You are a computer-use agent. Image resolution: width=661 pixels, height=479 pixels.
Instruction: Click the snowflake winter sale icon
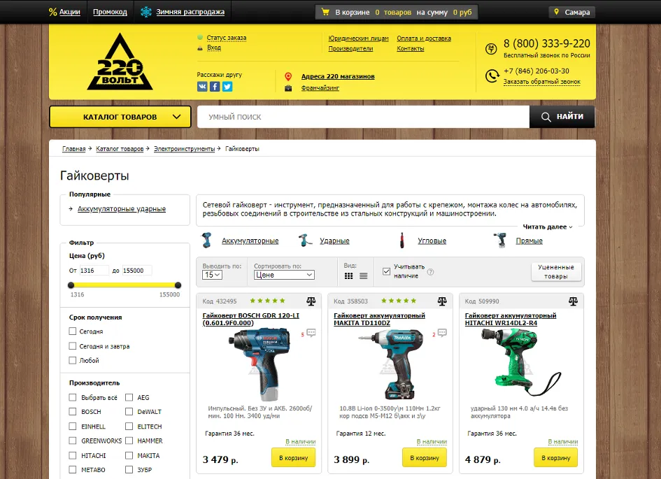tap(146, 12)
